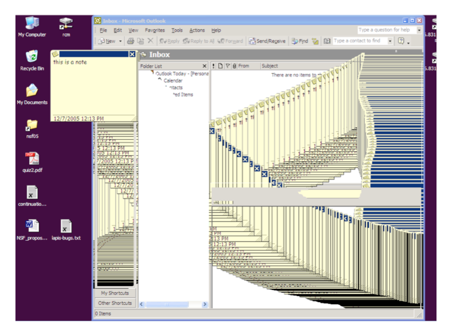Click the Print icon in the toolbar

point(130,41)
